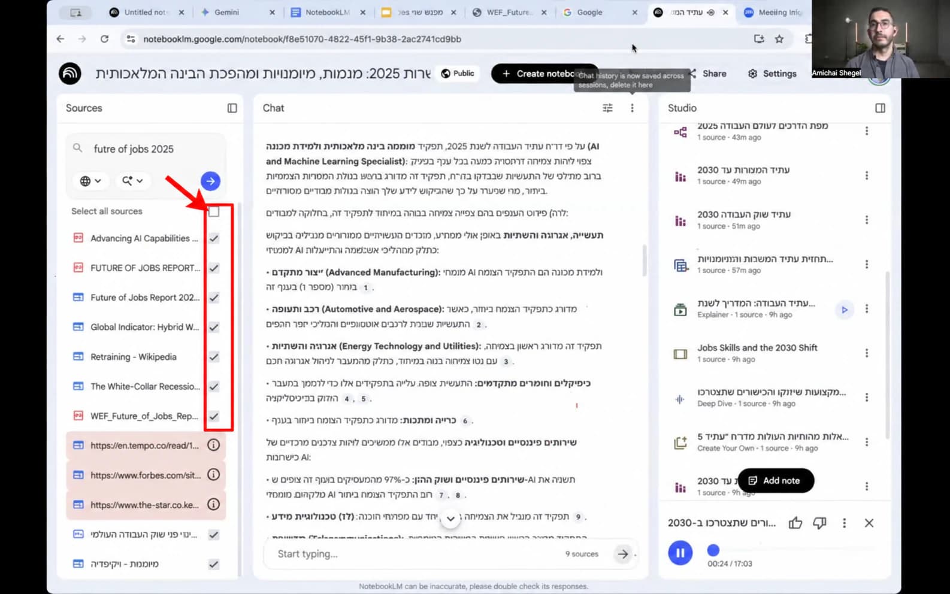Click the Create notebook button

coord(544,74)
